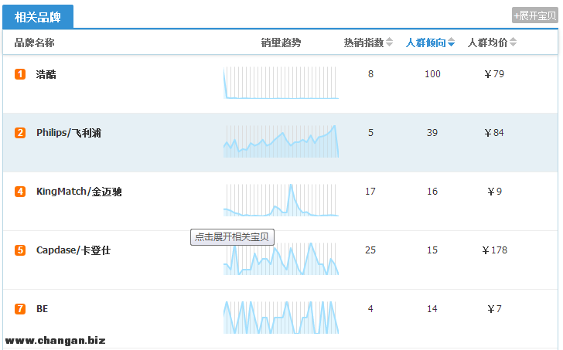Click Philips average price ¥84
This screenshot has width=563, height=350.
tap(494, 133)
